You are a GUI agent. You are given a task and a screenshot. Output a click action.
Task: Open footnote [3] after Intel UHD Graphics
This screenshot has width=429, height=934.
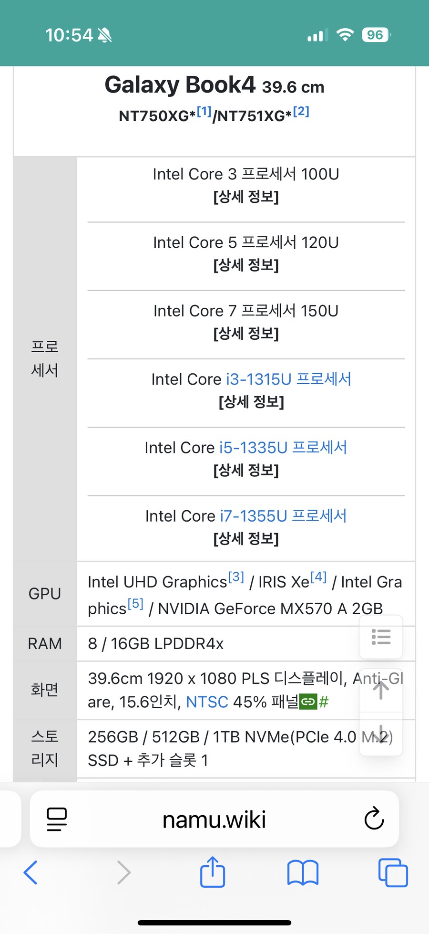click(x=236, y=577)
